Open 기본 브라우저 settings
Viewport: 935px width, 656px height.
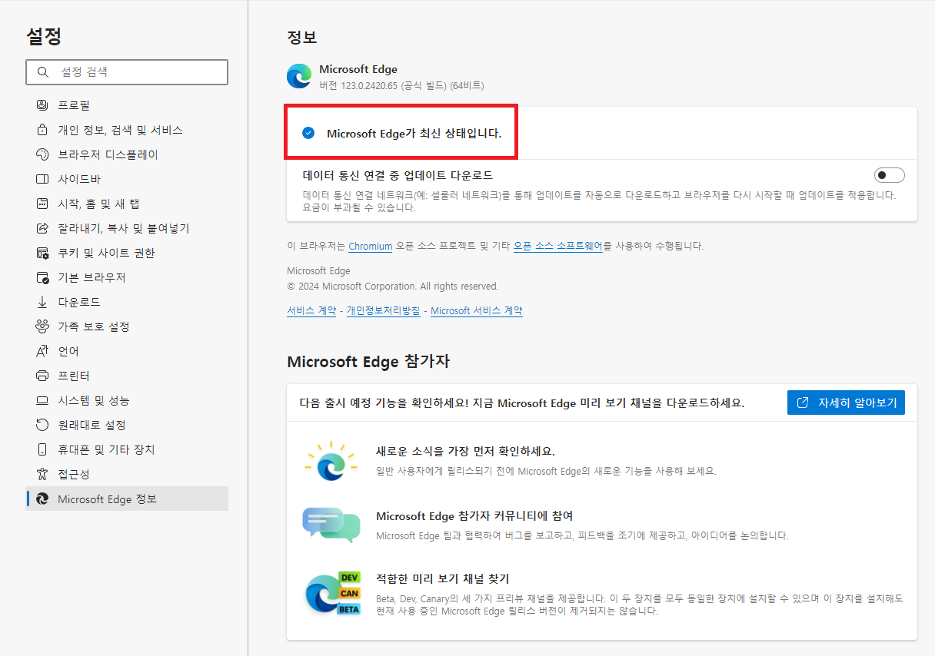click(x=127, y=277)
